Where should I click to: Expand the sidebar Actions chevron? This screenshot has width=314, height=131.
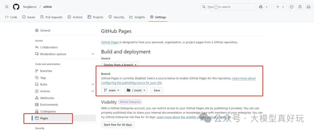click(93, 91)
